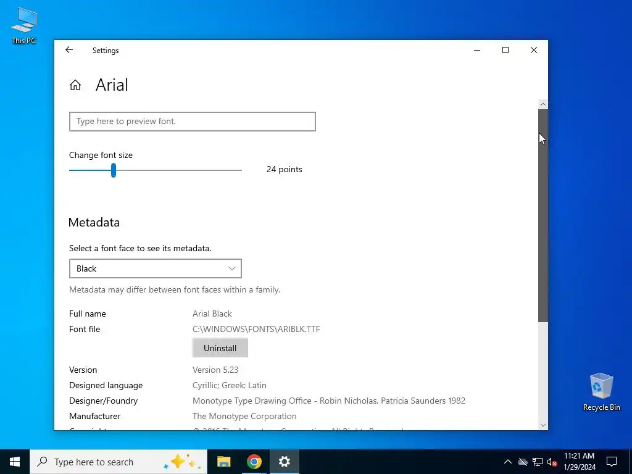Open Settings home via the house icon
The image size is (632, 474).
pos(75,85)
